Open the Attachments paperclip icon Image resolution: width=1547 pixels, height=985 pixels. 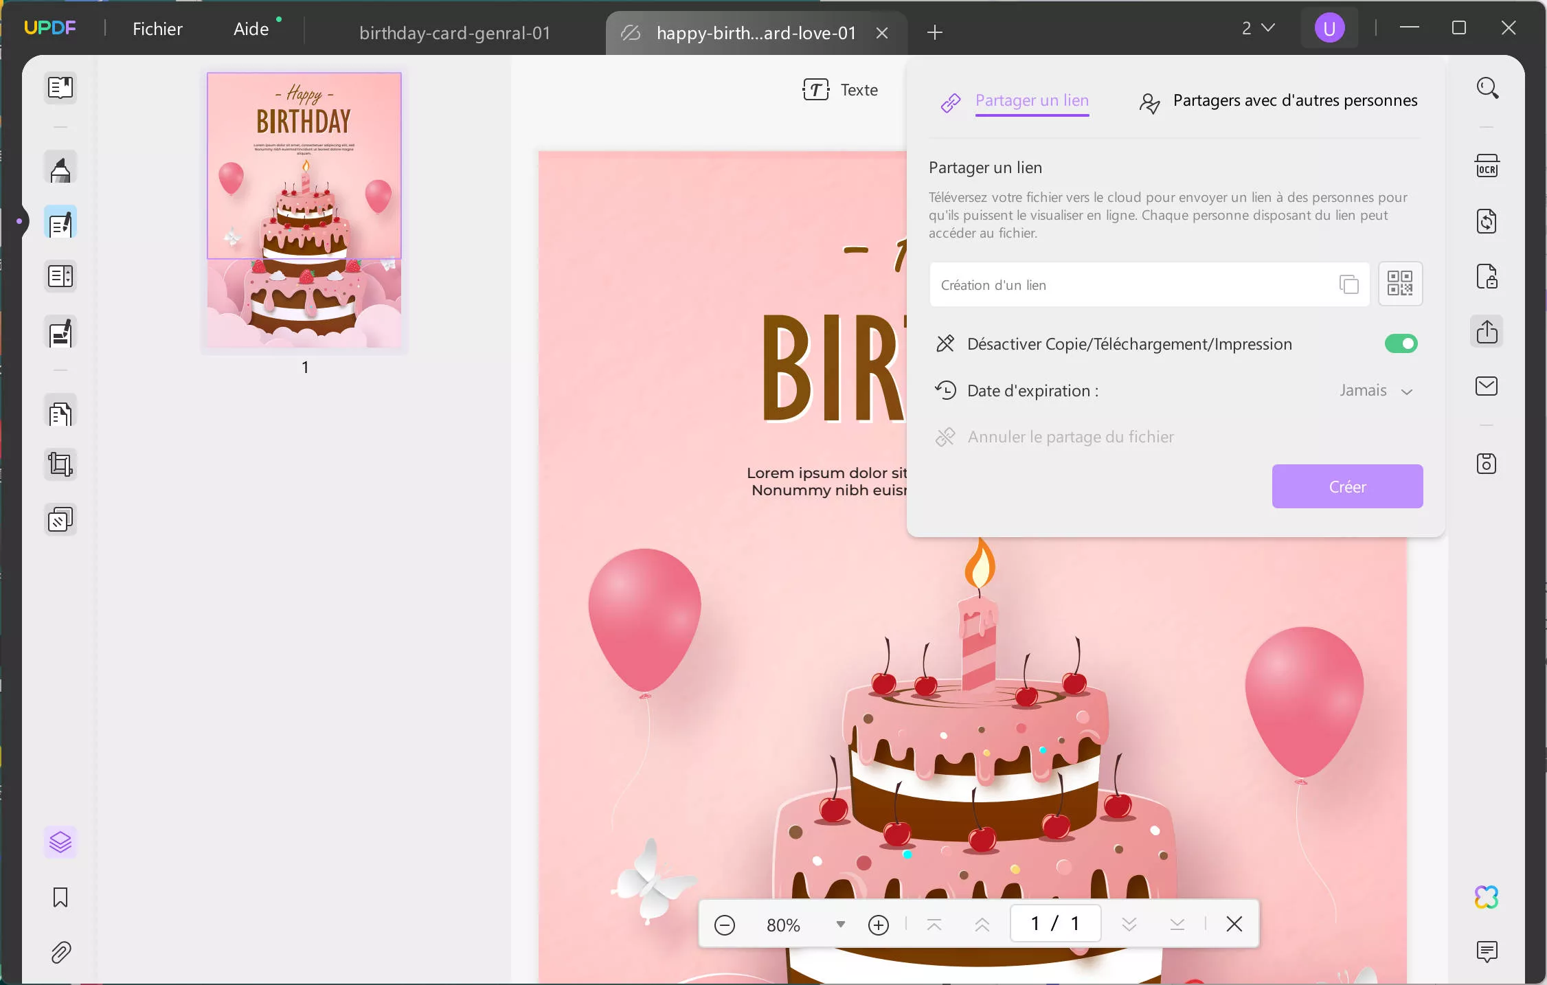60,952
